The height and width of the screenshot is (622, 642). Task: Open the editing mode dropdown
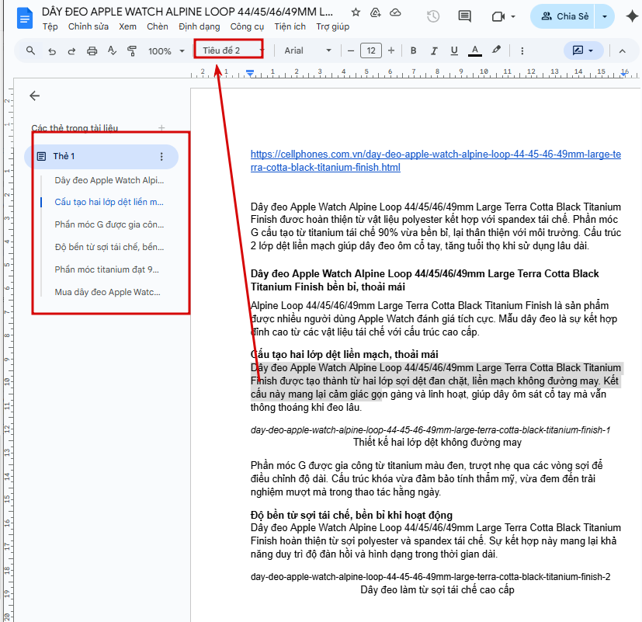(584, 50)
